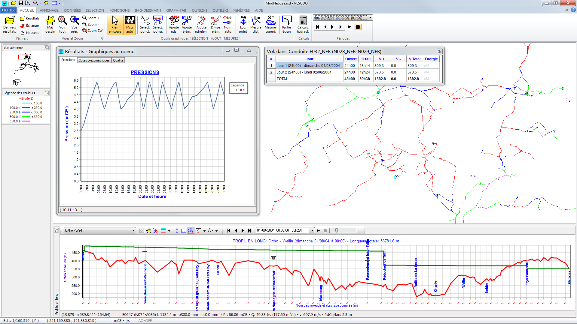Image resolution: width=577 pixels, height=324 pixels.
Task: Create a new file with Nouveau
Action: [x=30, y=33]
